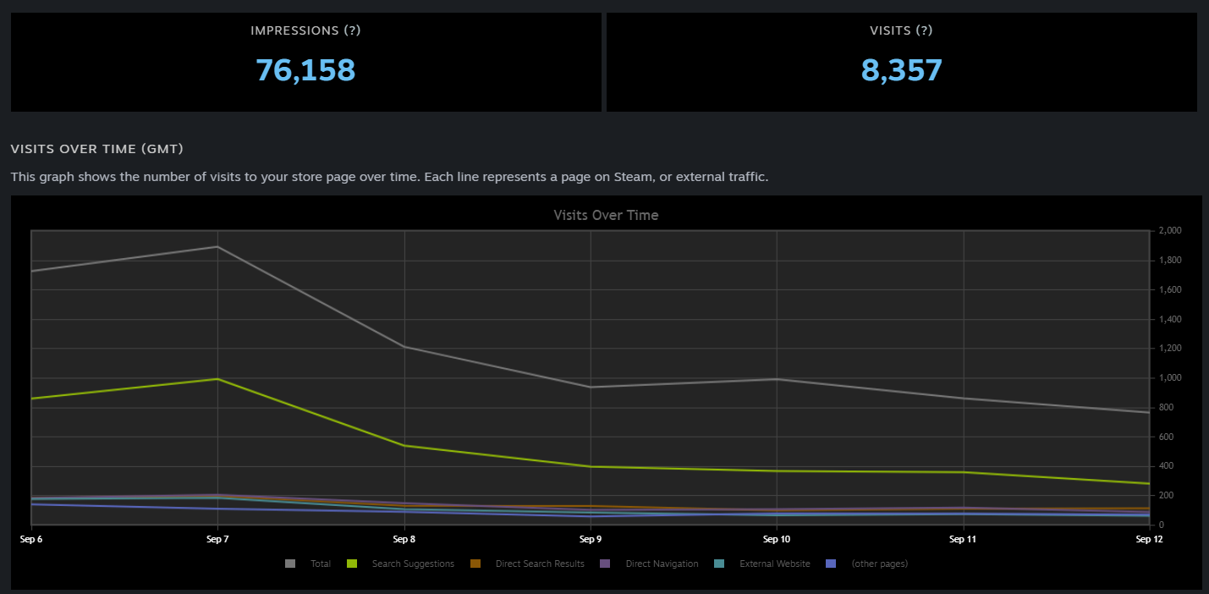The height and width of the screenshot is (594, 1209).
Task: Toggle the (other pages) legend label
Action: tap(880, 564)
